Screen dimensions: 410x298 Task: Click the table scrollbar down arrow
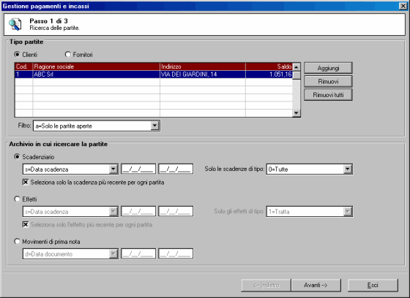[x=297, y=113]
